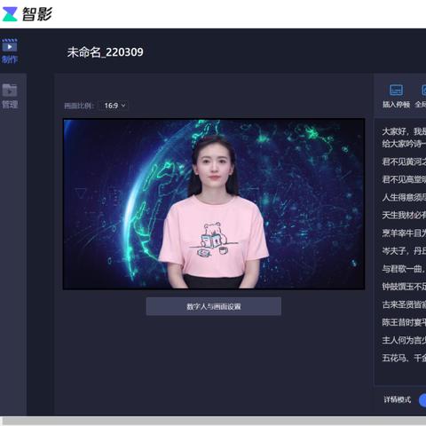Image resolution: width=426 pixels, height=426 pixels.
Task: Click the script line starting 君不见黄河
Action: [x=404, y=162]
